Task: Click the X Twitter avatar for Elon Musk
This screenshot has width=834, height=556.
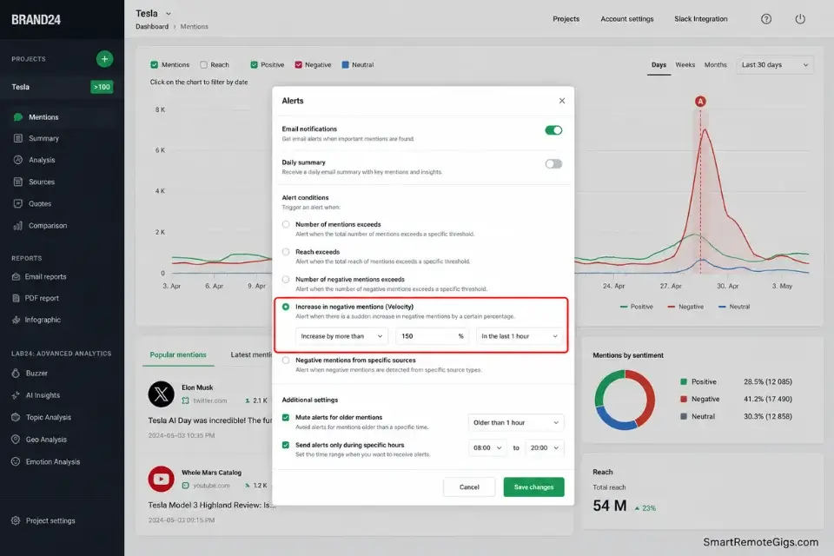Action: pyautogui.click(x=162, y=394)
